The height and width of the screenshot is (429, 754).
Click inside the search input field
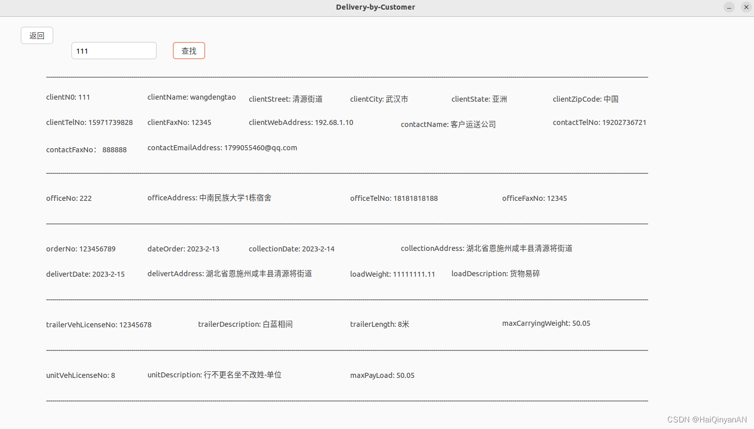pyautogui.click(x=114, y=51)
